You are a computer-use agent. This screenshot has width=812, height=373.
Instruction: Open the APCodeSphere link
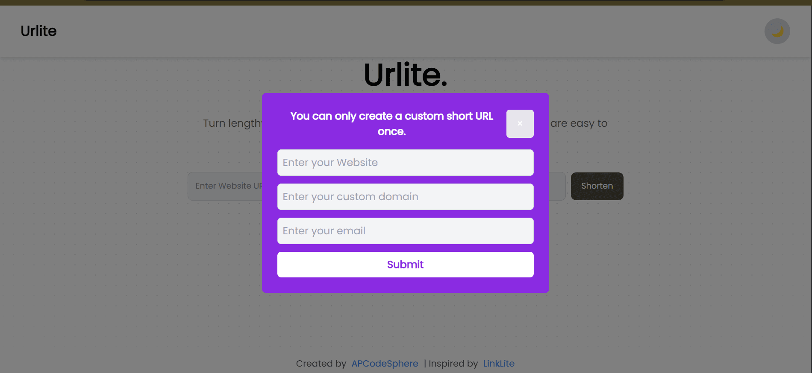click(x=384, y=363)
